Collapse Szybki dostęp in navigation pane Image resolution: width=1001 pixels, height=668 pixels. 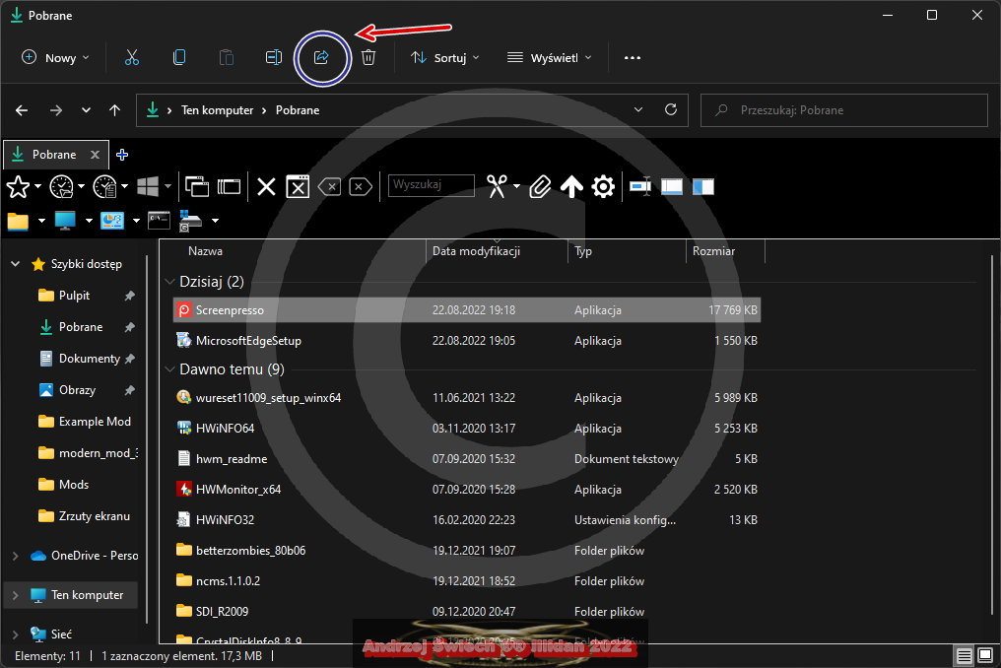[x=16, y=264]
